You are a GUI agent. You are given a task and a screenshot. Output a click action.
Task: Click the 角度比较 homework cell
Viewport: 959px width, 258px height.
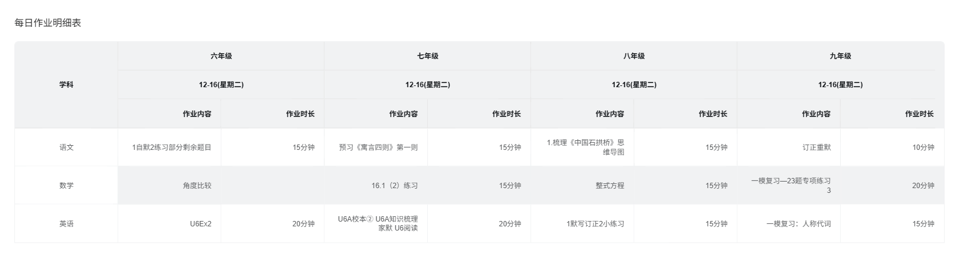[197, 186]
